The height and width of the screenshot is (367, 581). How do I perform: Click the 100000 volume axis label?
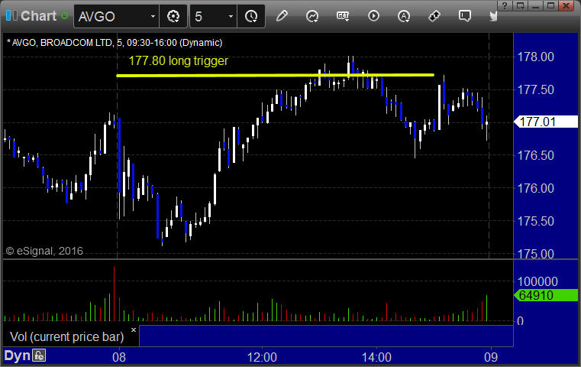coord(537,281)
